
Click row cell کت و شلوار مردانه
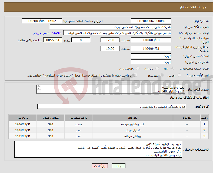click(132, 124)
